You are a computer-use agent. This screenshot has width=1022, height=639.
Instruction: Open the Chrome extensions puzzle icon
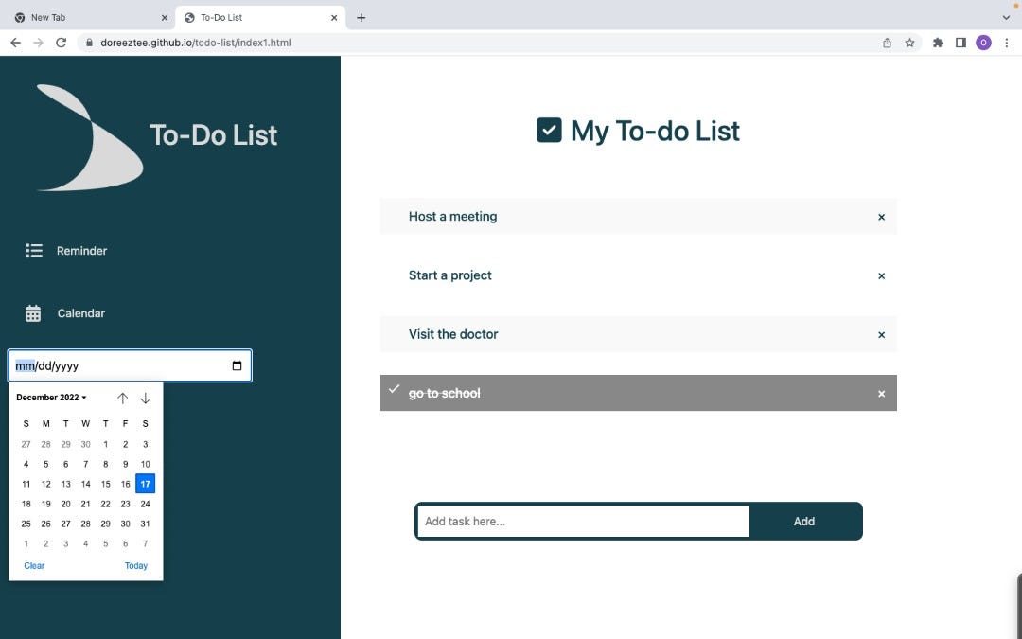[938, 42]
